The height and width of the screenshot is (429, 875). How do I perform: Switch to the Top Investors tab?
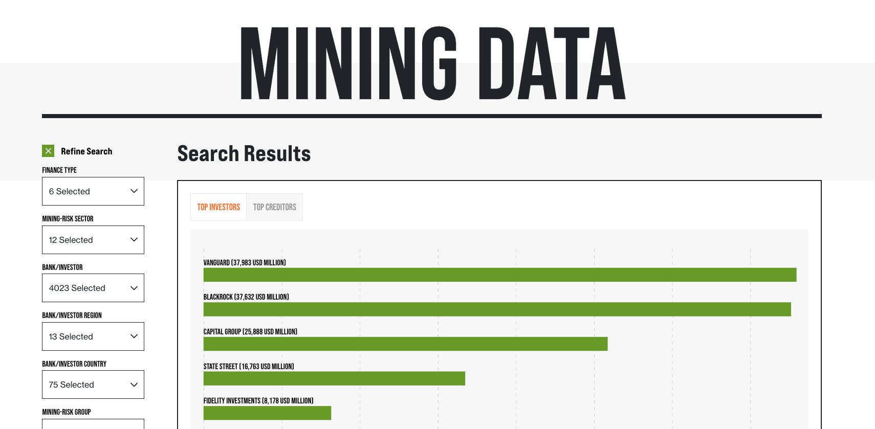(x=218, y=207)
